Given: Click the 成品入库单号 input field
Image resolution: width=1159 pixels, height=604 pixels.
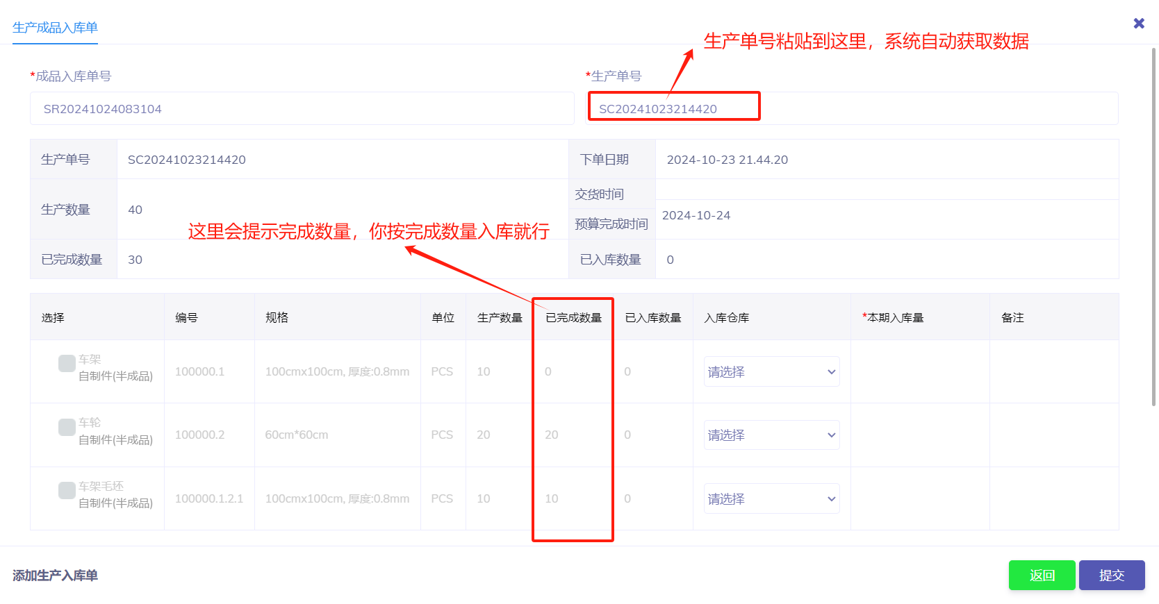Looking at the screenshot, I should 302,109.
